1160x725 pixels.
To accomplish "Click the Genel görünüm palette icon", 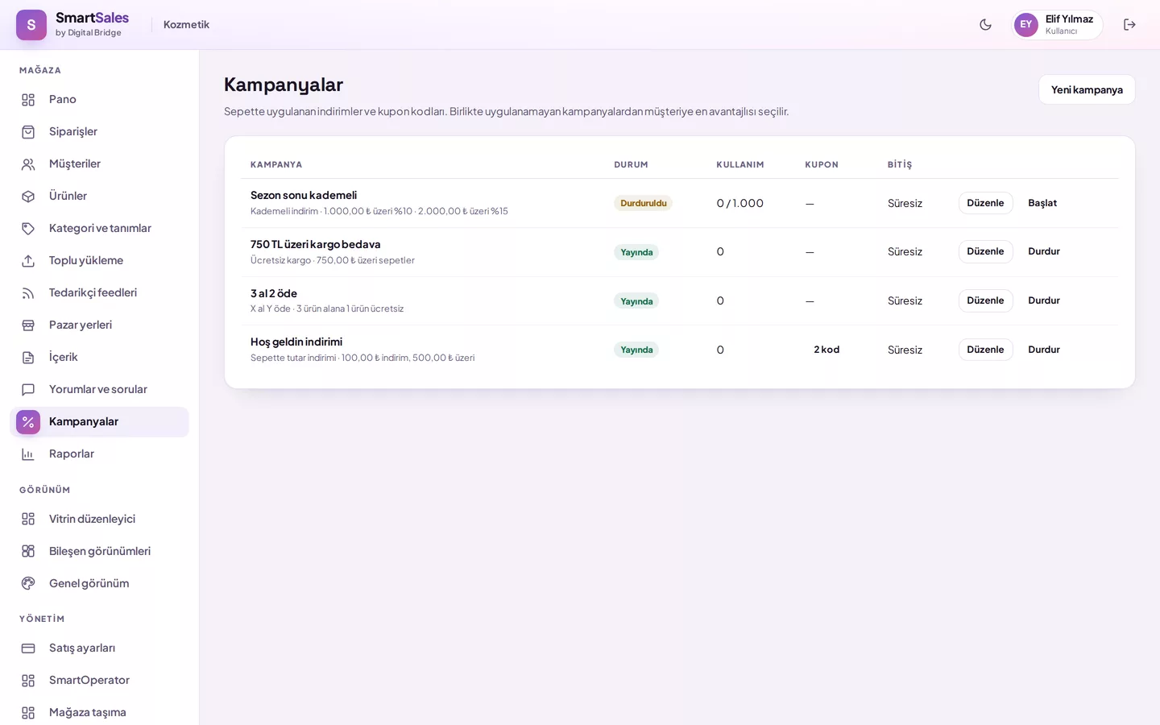I will point(28,583).
